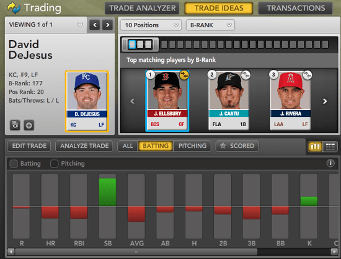Check the Batting checkbox
Screen dimensions: 341x259
[14, 164]
